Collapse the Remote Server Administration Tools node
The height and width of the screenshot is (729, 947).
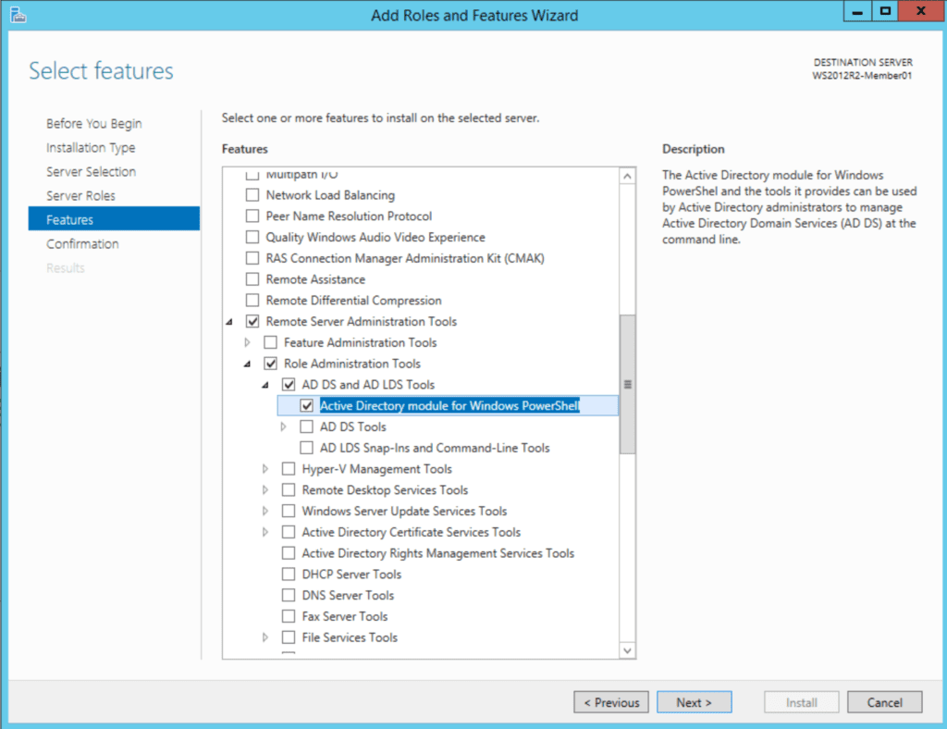coord(229,321)
